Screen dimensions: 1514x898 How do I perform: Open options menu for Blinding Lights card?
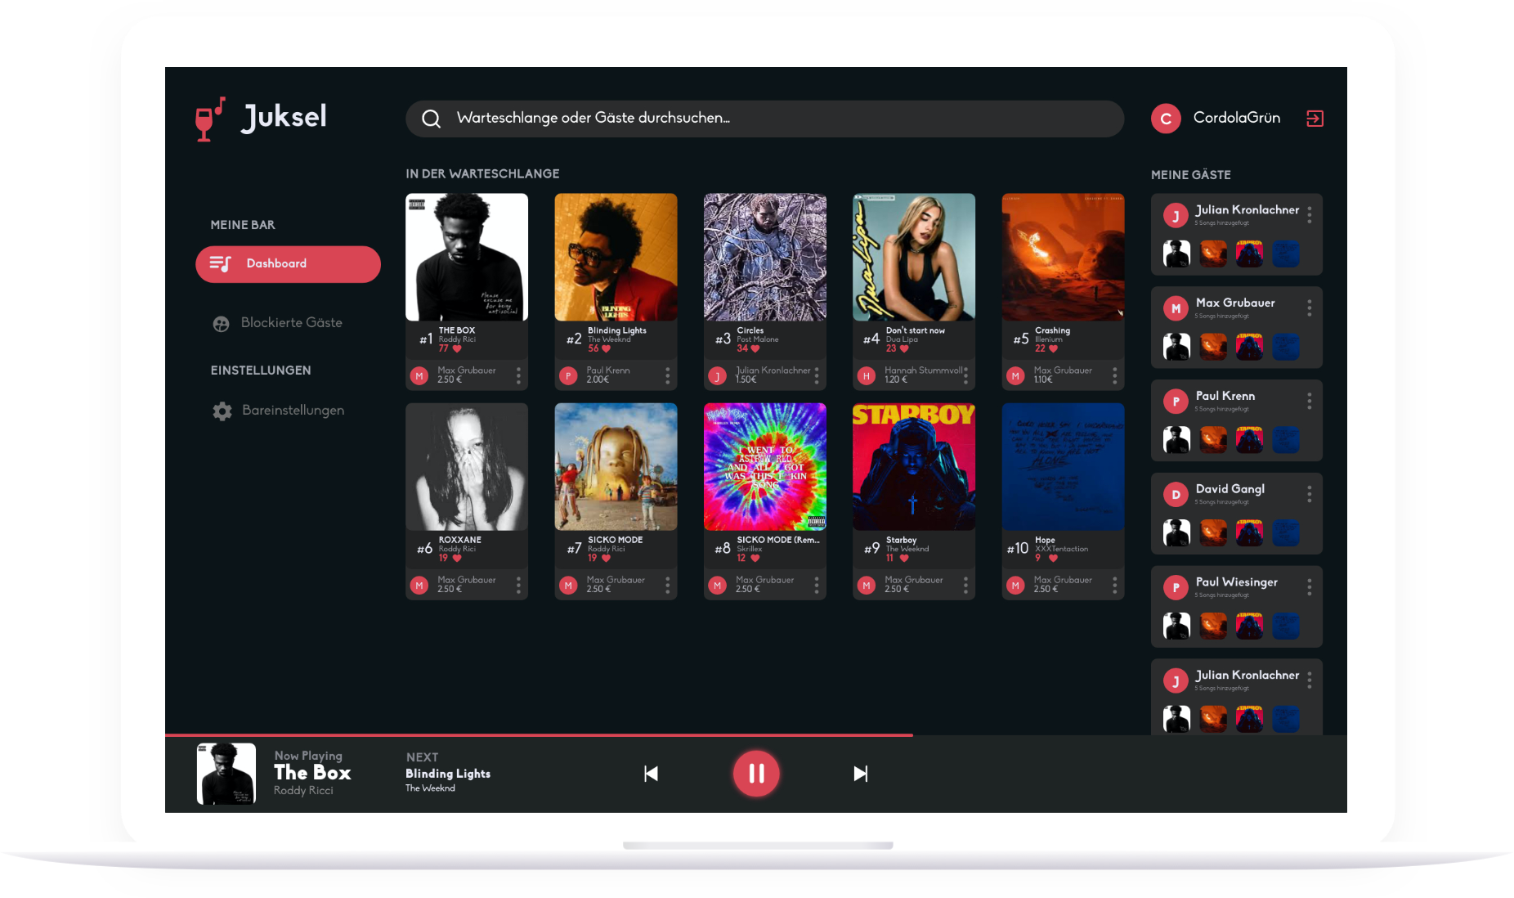[x=667, y=376]
